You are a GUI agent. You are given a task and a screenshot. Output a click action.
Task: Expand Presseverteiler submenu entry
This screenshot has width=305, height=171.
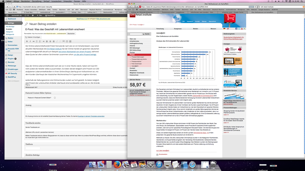point(136,62)
